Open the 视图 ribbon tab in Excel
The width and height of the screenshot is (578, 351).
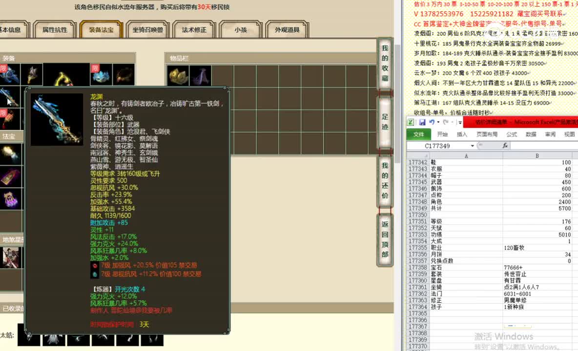pos(570,134)
